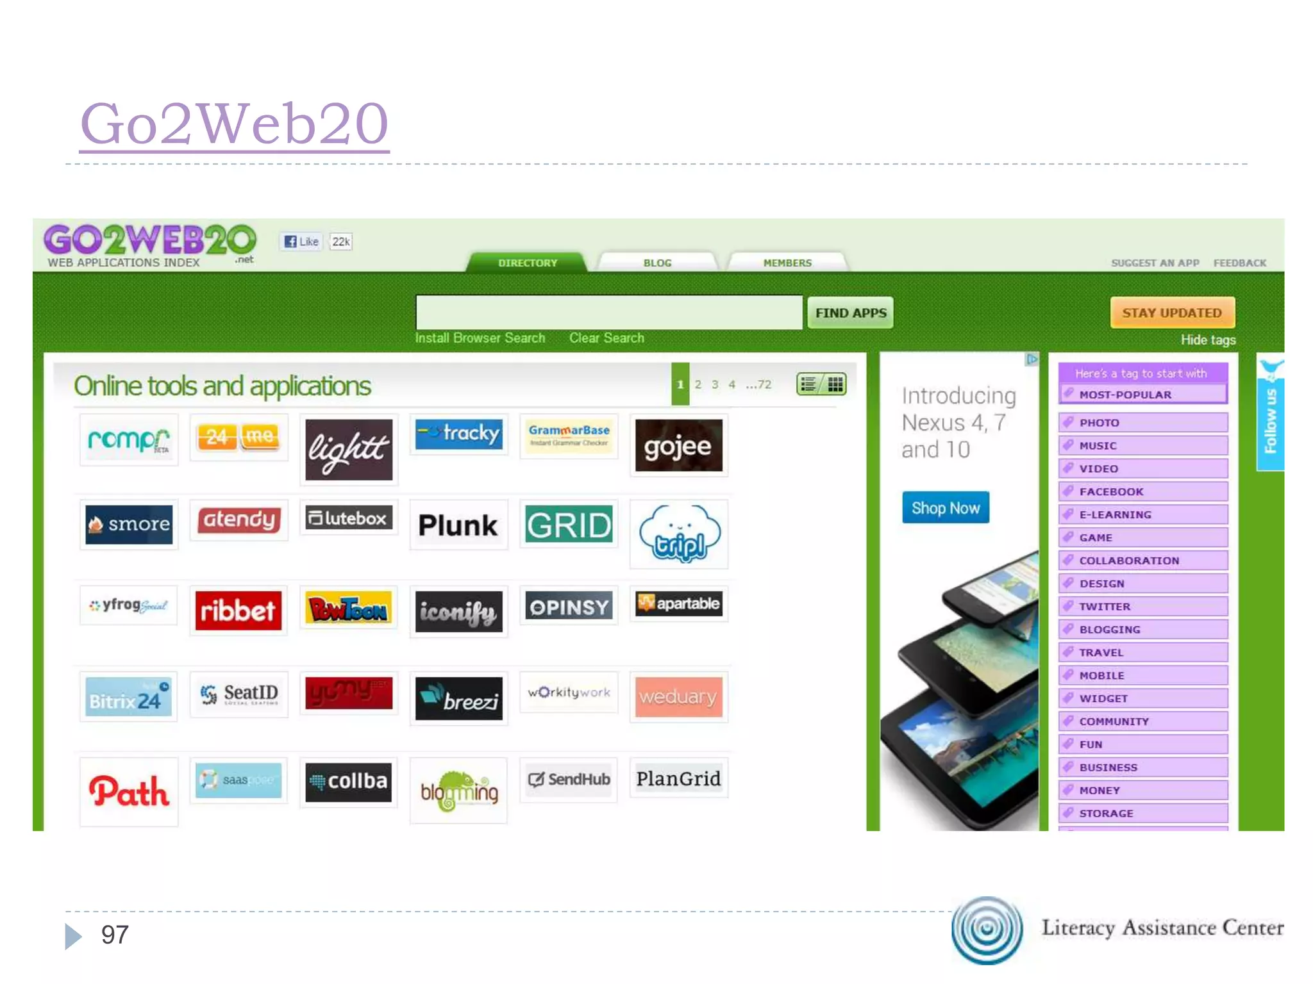Open the atendy app logo
Screen dimensions: 1313x984
coord(238,520)
